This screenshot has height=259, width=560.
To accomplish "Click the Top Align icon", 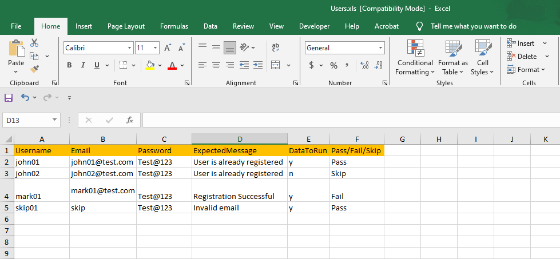I will [x=202, y=46].
